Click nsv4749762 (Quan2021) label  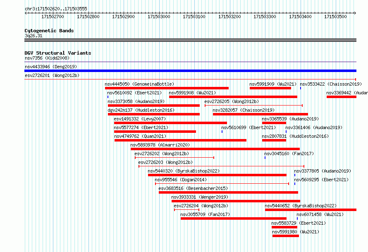pos(140,136)
